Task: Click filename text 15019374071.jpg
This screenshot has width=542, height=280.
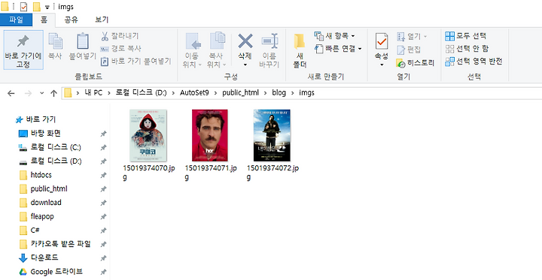Action: tap(211, 173)
